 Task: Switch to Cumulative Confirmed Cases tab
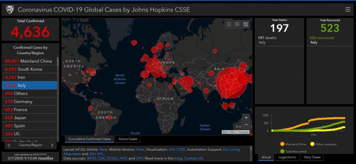click(89, 139)
